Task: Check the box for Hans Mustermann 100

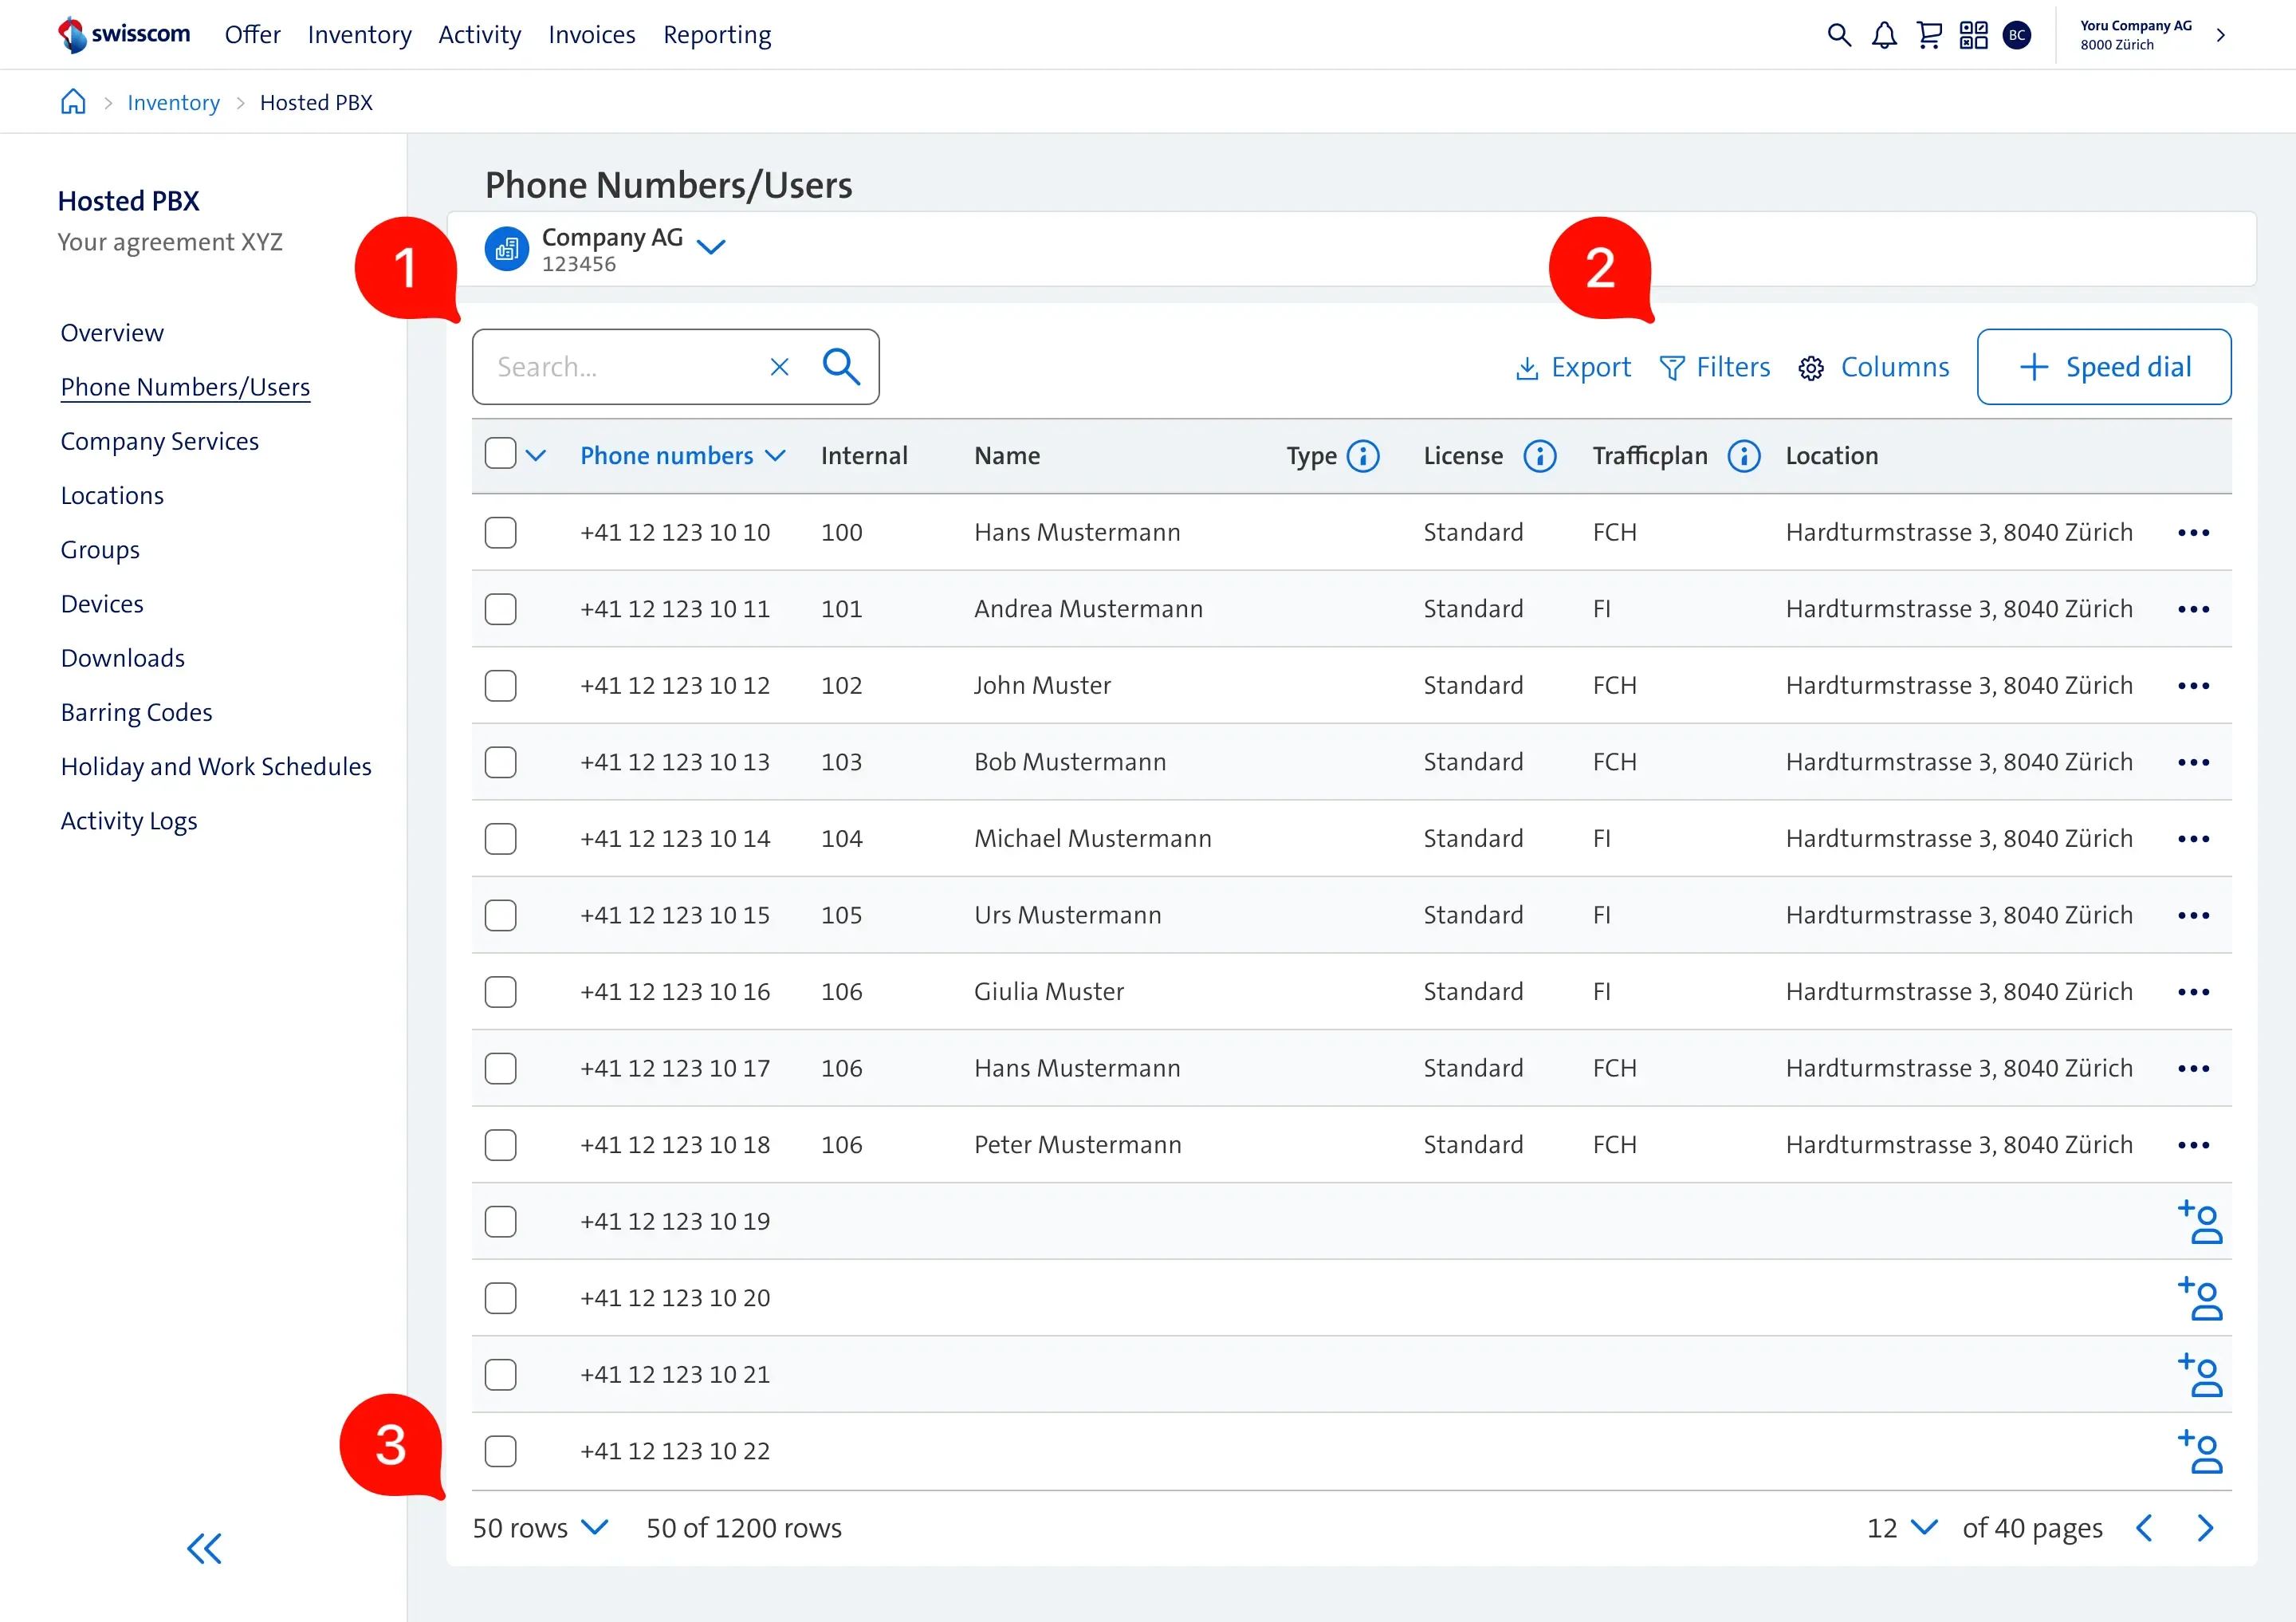Action: (500, 533)
